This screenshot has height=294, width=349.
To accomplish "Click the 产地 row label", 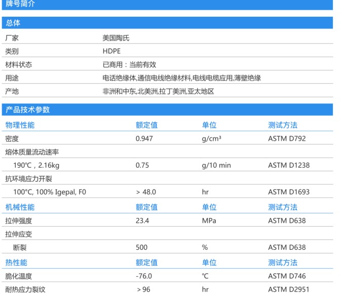I will pos(12,91).
